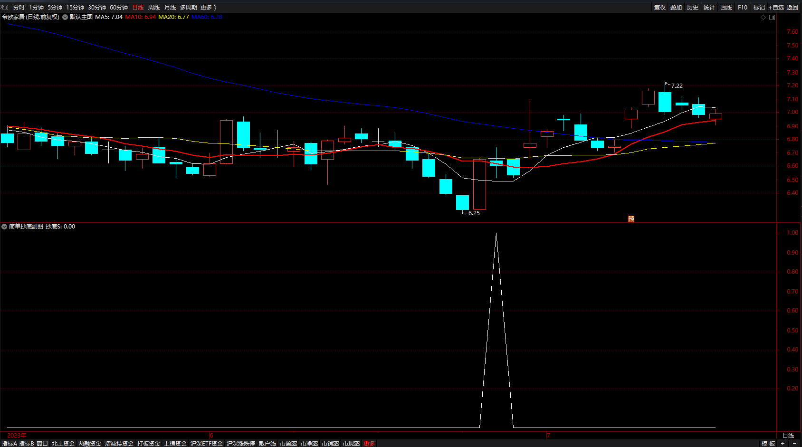Open the F10 company info page
Screen dimensions: 802x447
coord(742,7)
